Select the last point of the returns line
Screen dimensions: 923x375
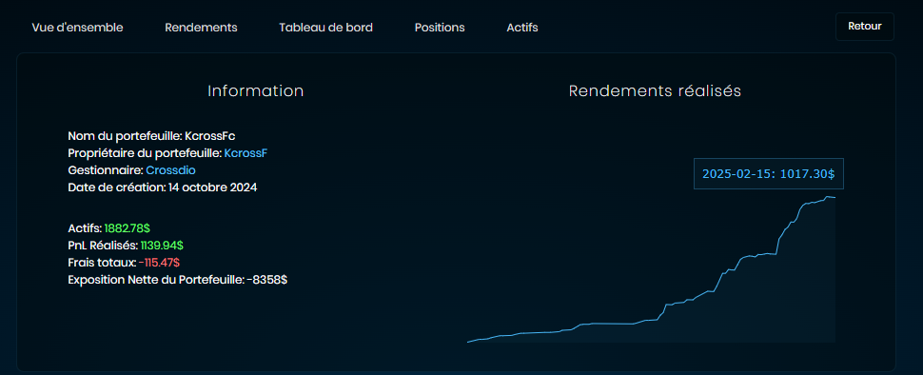pos(835,197)
